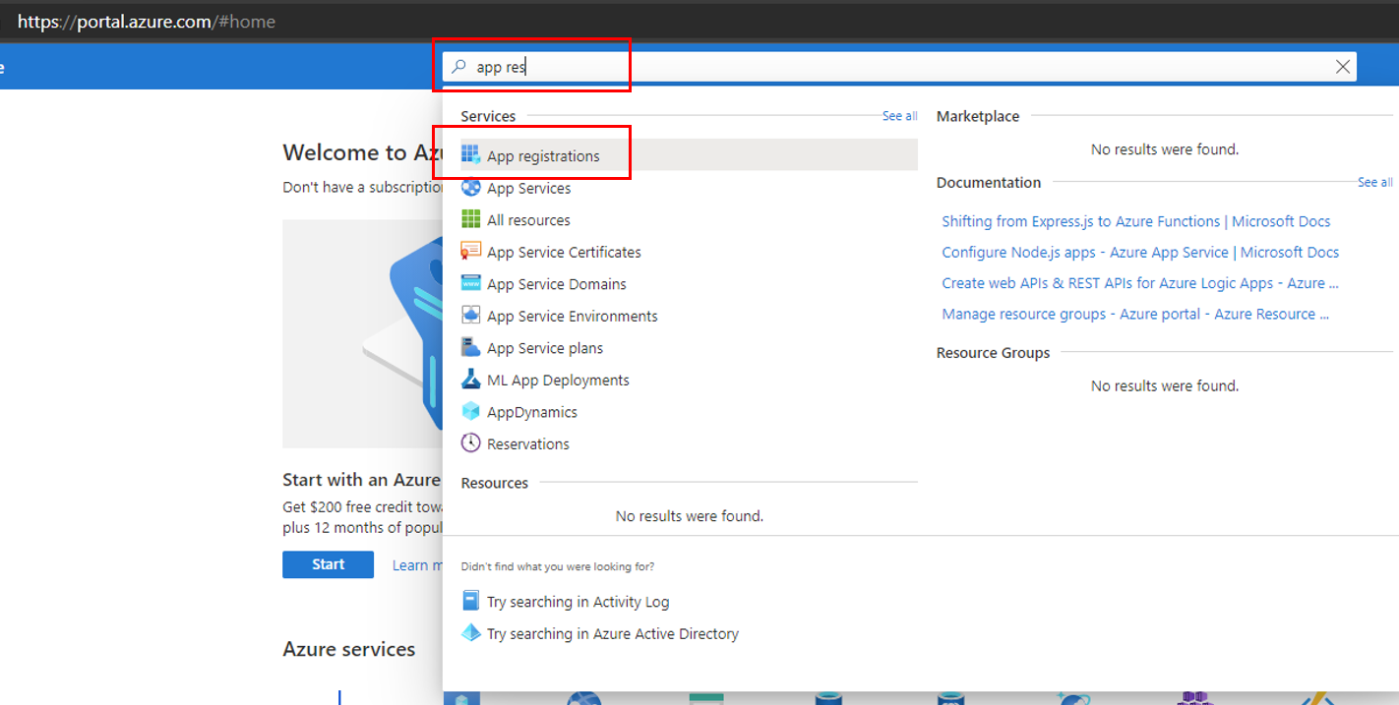The height and width of the screenshot is (705, 1399).
Task: Click the App Service Certificates icon
Action: click(470, 251)
